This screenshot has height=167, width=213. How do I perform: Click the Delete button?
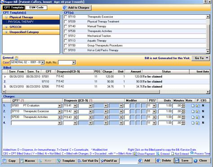point(164,161)
